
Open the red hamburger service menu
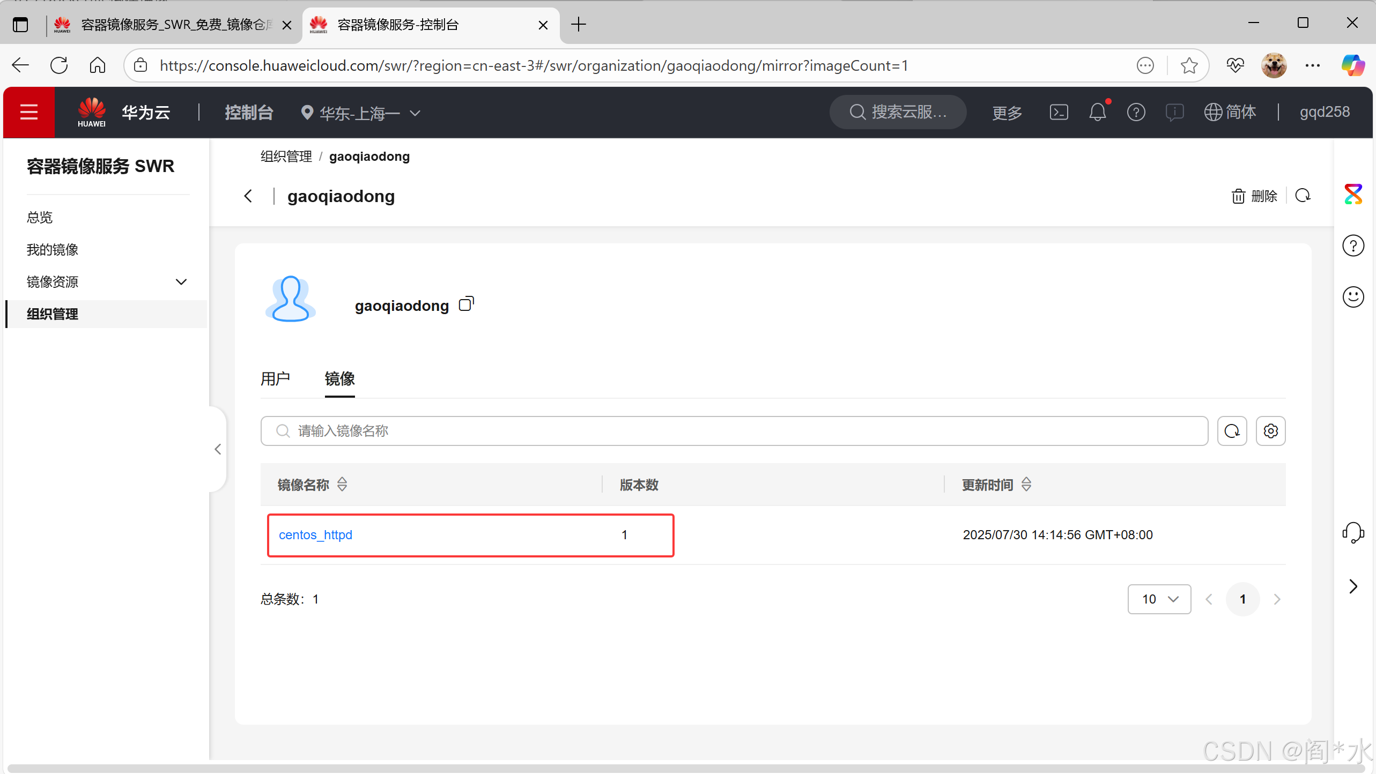tap(29, 113)
